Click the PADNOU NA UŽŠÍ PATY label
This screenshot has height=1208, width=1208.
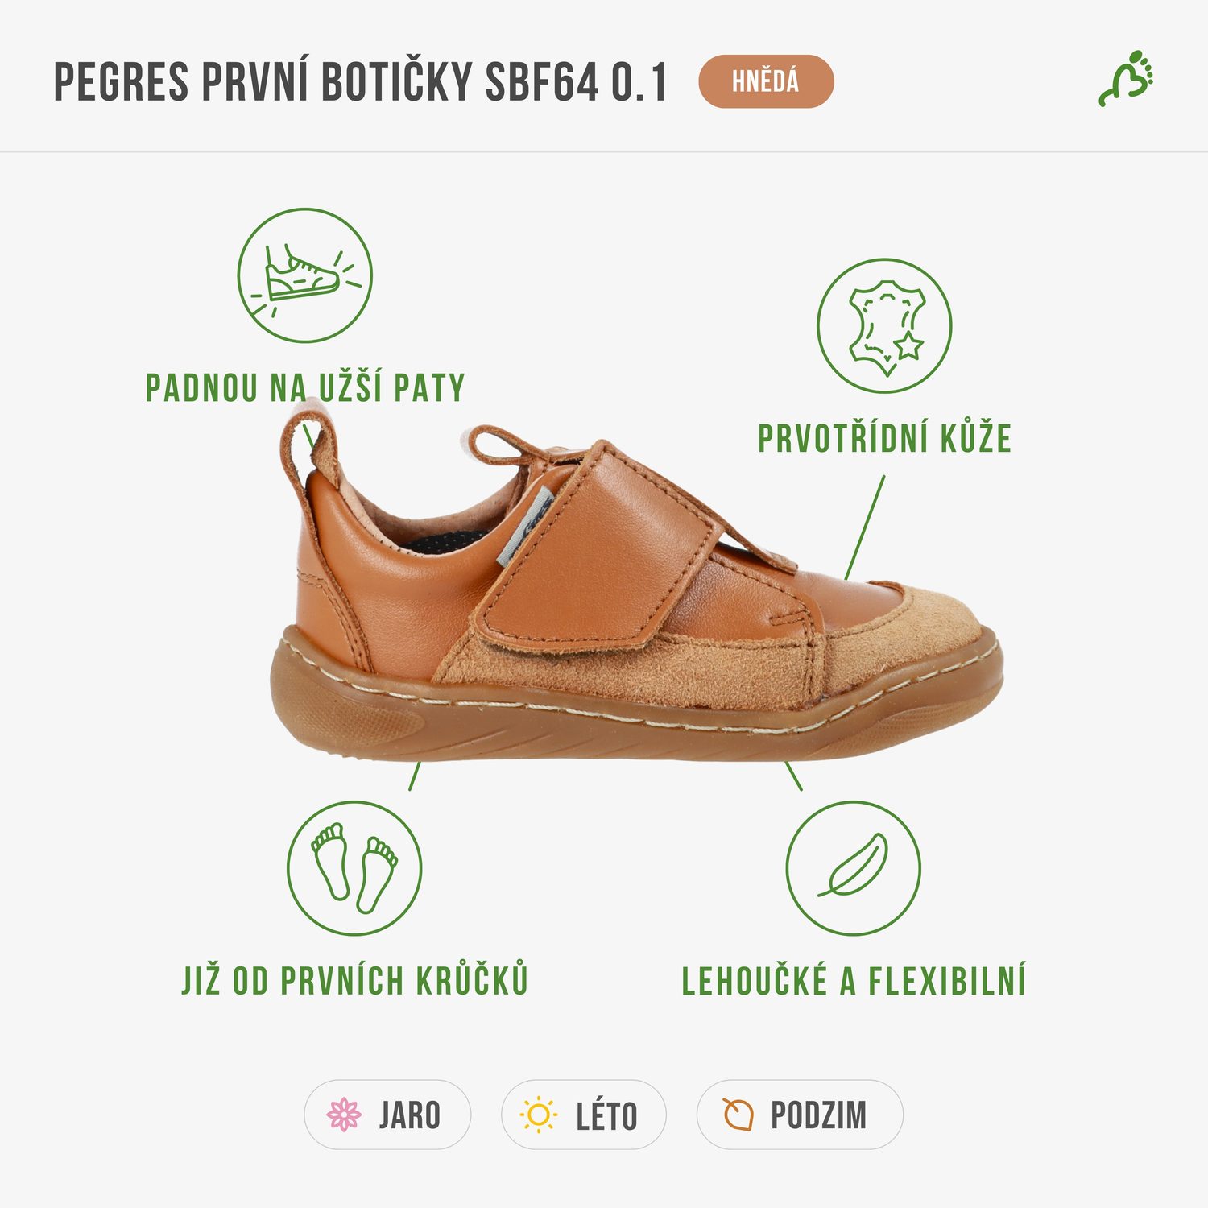click(x=305, y=387)
